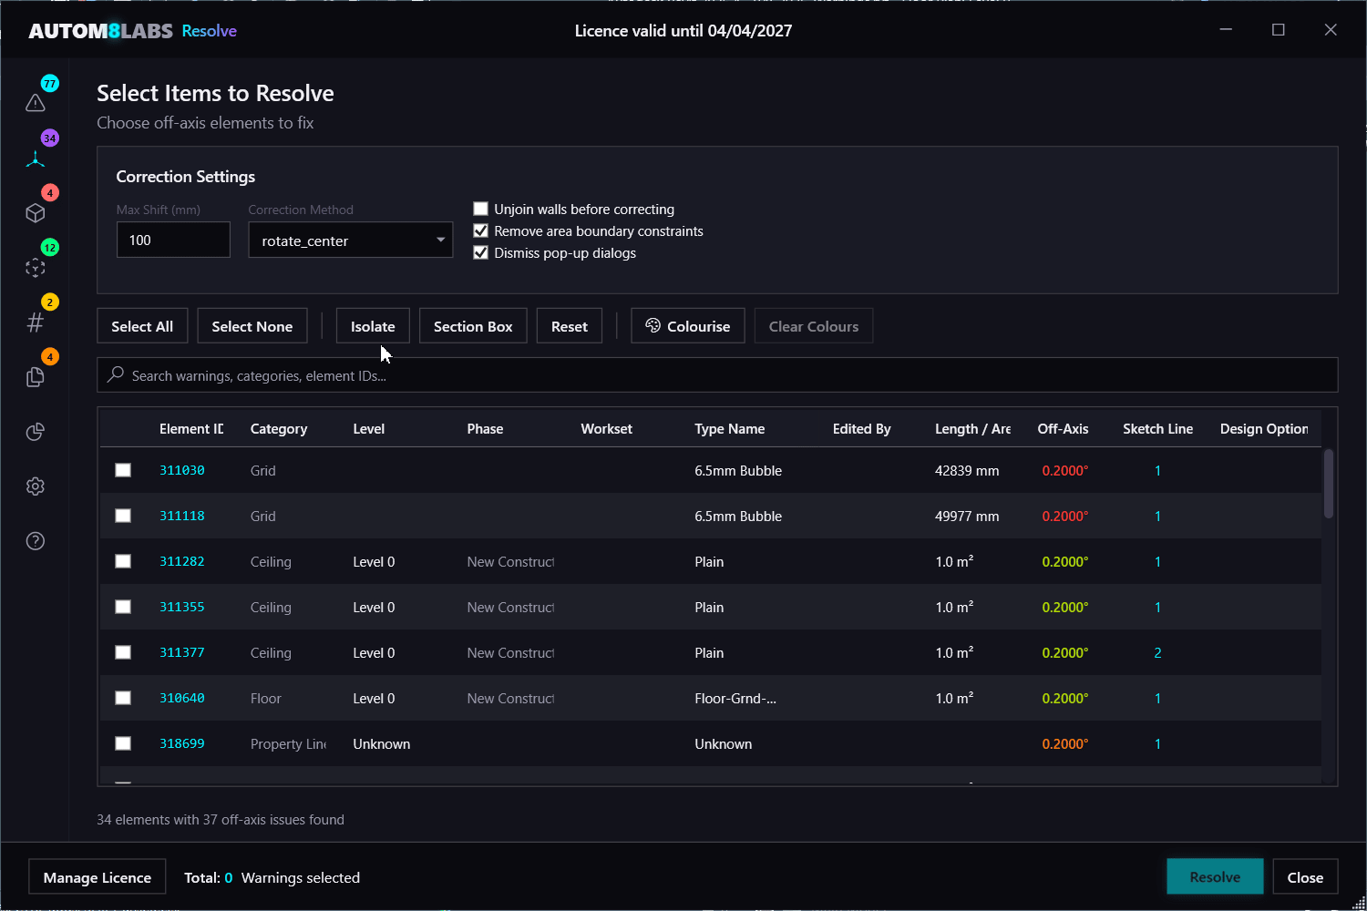This screenshot has width=1367, height=911.
Task: Select the off-axis axes icon in sidebar
Action: click(36, 159)
